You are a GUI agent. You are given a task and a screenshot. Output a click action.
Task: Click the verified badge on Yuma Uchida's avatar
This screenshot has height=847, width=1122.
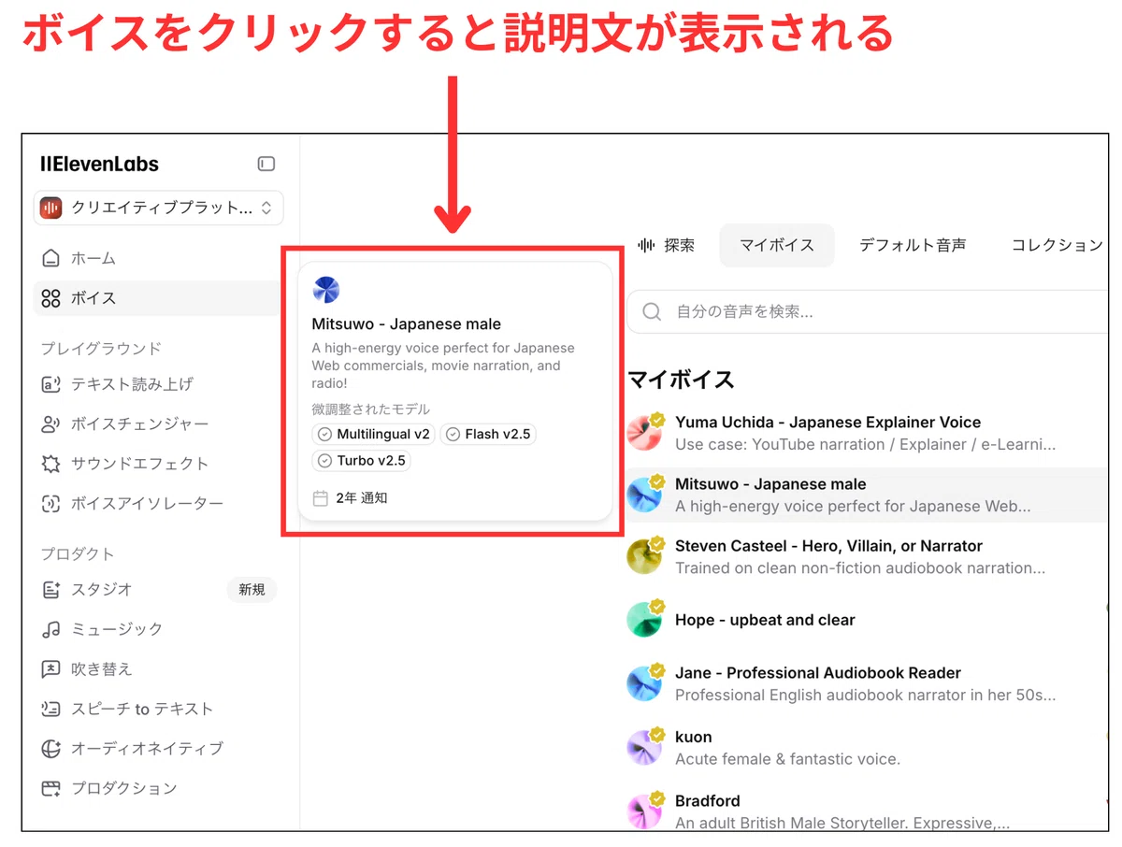657,421
